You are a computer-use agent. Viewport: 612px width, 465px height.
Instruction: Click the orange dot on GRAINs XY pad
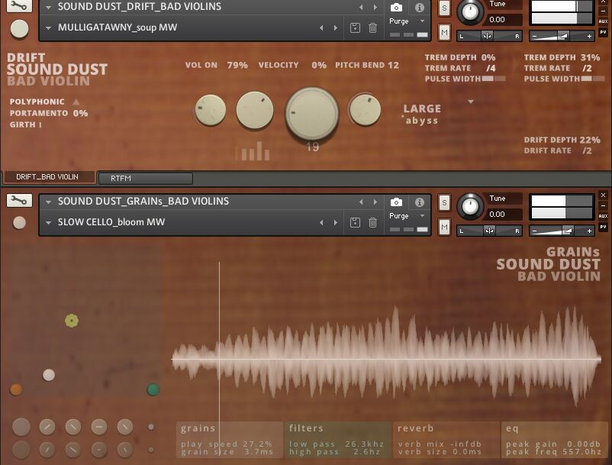pos(16,389)
